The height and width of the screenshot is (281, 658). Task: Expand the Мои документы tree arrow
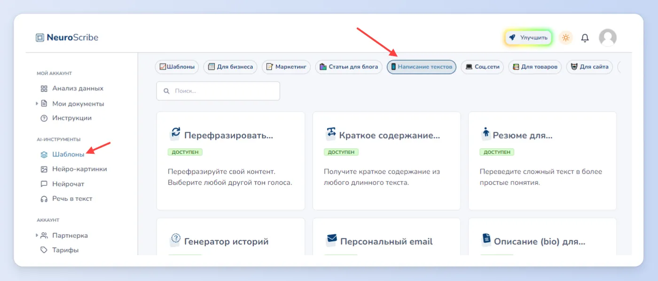click(x=37, y=104)
